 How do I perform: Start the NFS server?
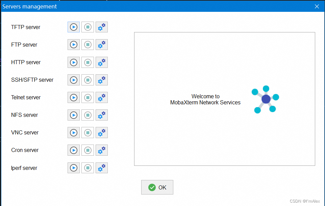click(74, 115)
